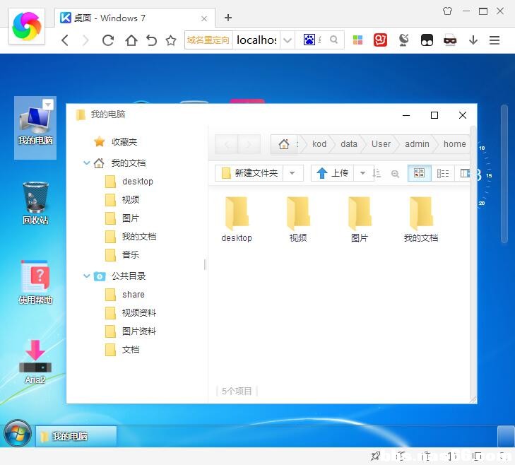Viewport: 515px width, 465px height.
Task: Click the show desktop button on taskbar
Action: click(x=506, y=437)
